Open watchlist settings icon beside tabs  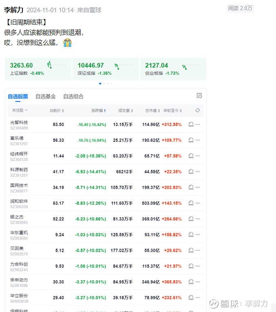199,96
